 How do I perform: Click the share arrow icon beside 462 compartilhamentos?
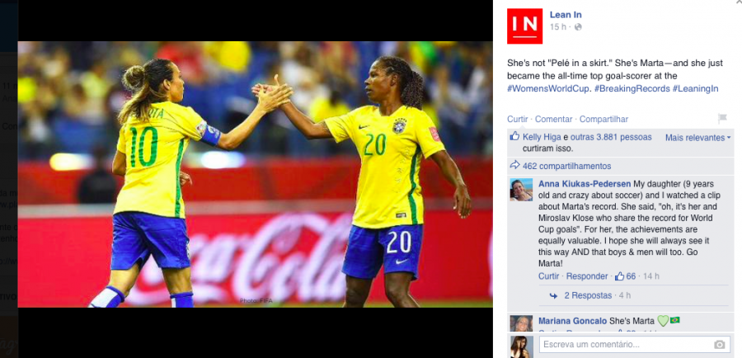pos(514,165)
